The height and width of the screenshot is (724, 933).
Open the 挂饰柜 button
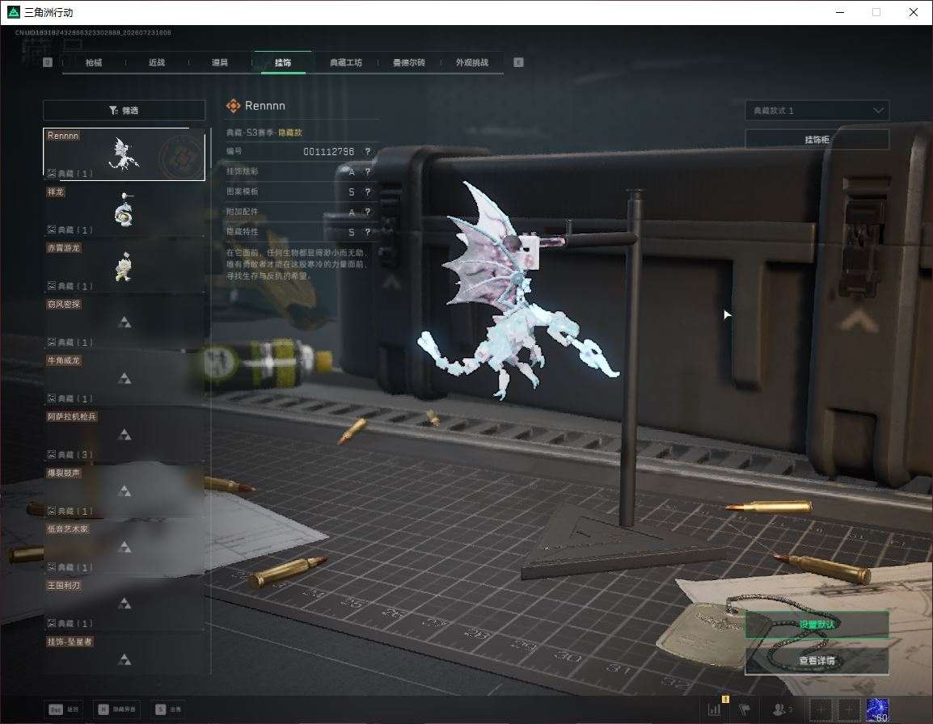[817, 139]
